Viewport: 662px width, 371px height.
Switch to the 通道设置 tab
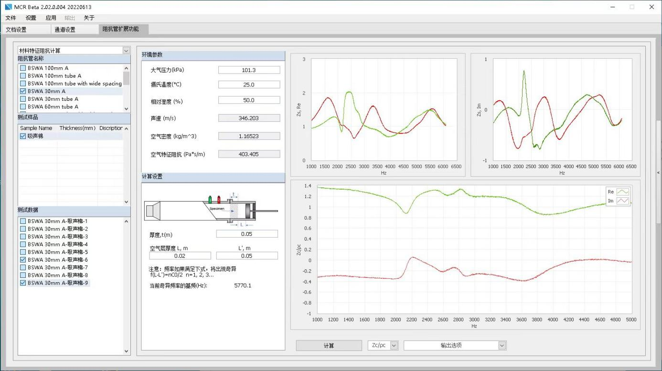click(x=65, y=30)
